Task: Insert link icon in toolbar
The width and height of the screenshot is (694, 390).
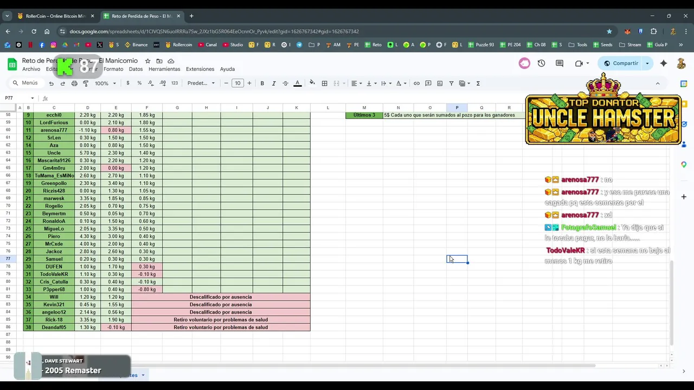Action: pos(416,83)
